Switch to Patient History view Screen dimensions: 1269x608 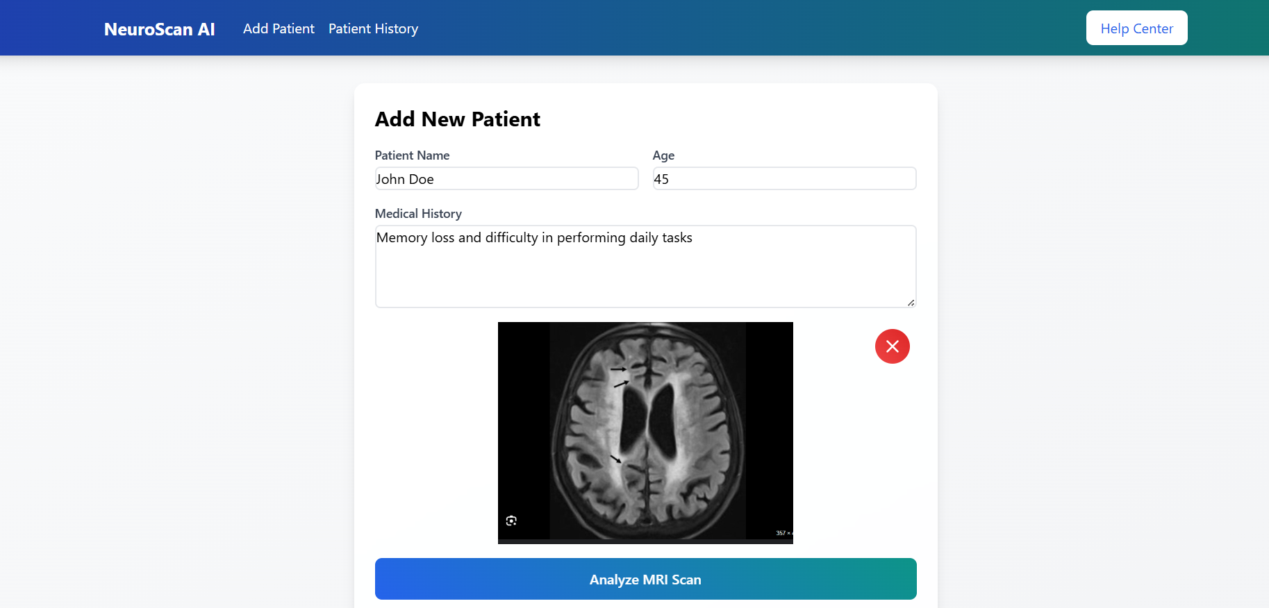coord(373,28)
